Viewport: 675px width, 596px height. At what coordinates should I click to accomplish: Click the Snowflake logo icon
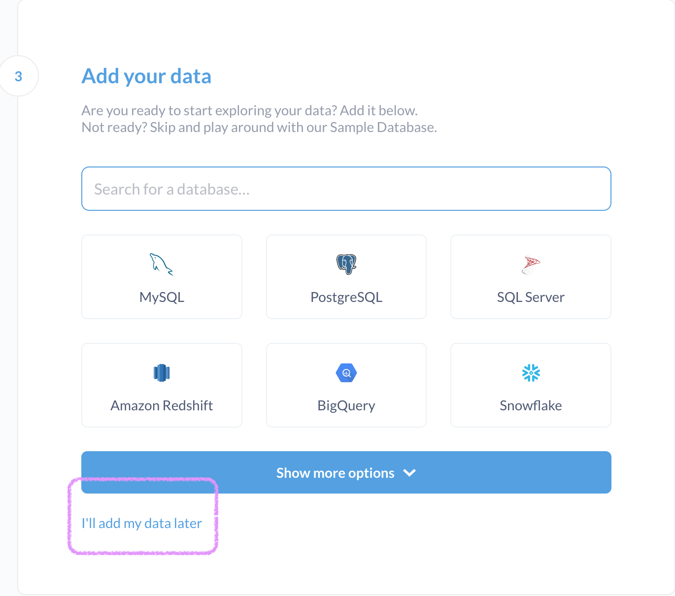[531, 373]
